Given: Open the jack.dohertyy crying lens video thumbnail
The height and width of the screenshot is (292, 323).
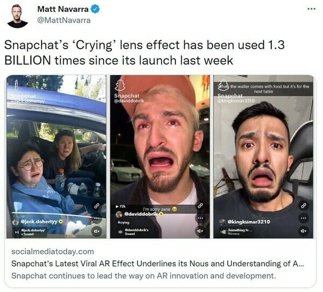Looking at the screenshot, I should (57, 156).
